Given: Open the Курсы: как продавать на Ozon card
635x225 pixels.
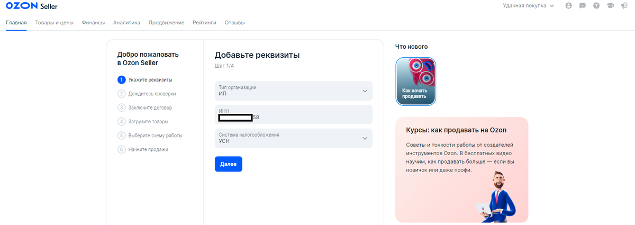Looking at the screenshot, I should pyautogui.click(x=462, y=169).
